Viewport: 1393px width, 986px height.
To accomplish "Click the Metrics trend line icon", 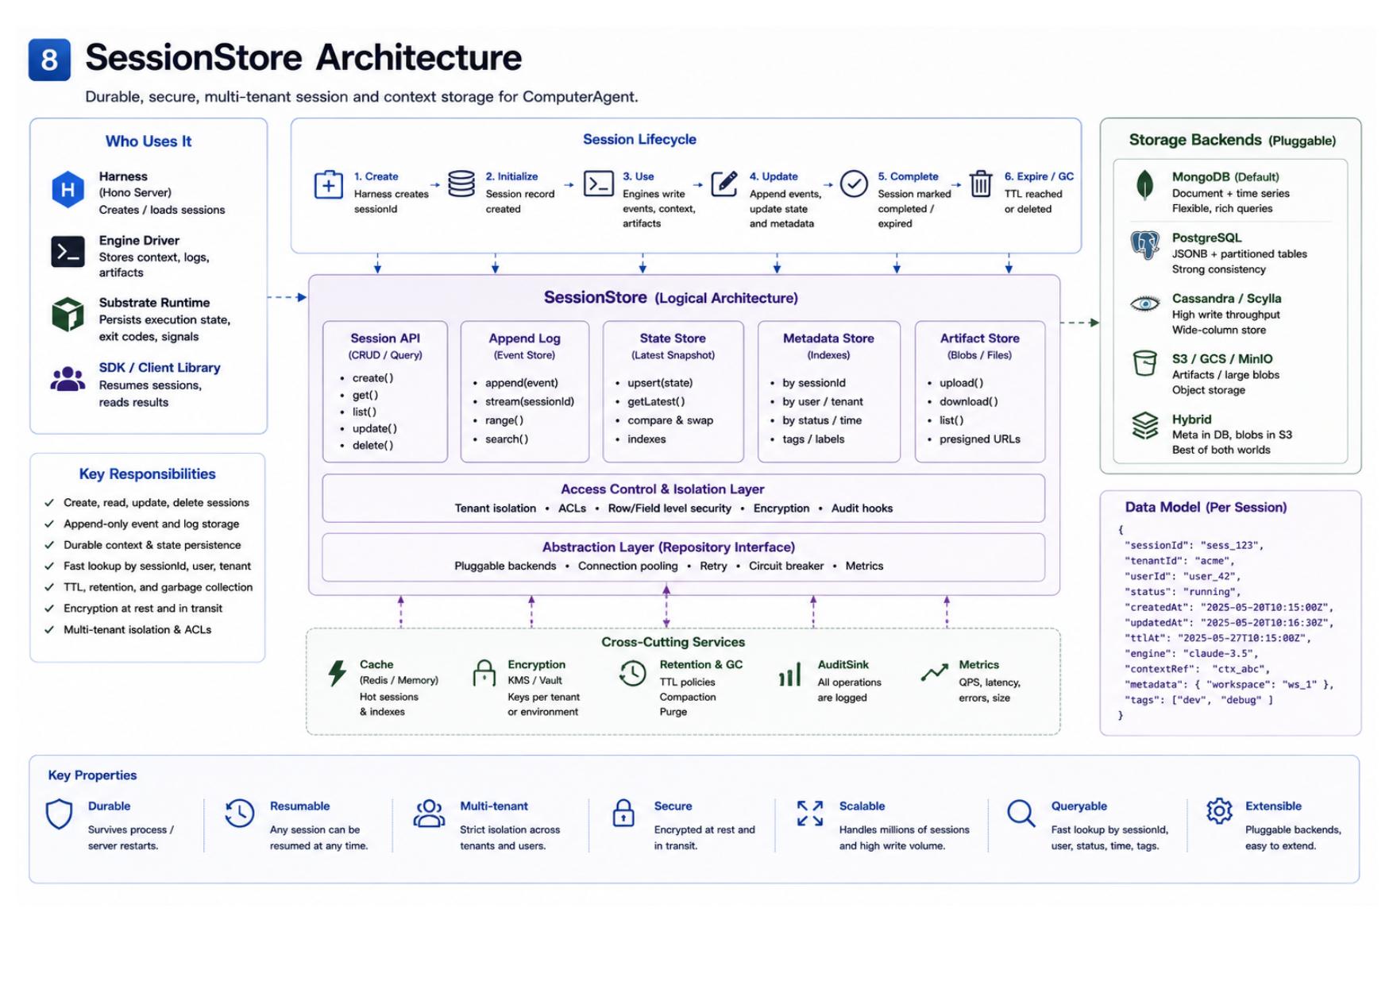I will 934,672.
